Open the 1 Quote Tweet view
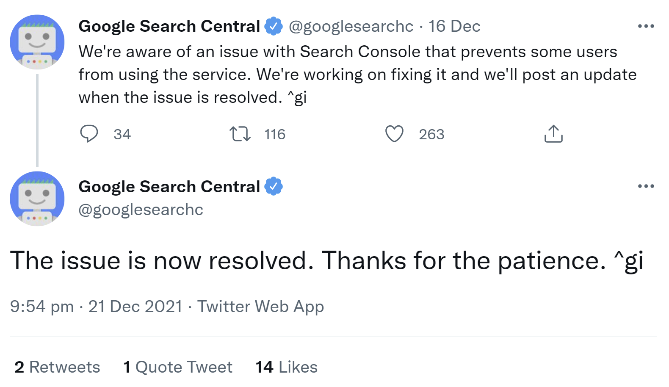This screenshot has height=387, width=669. (177, 367)
